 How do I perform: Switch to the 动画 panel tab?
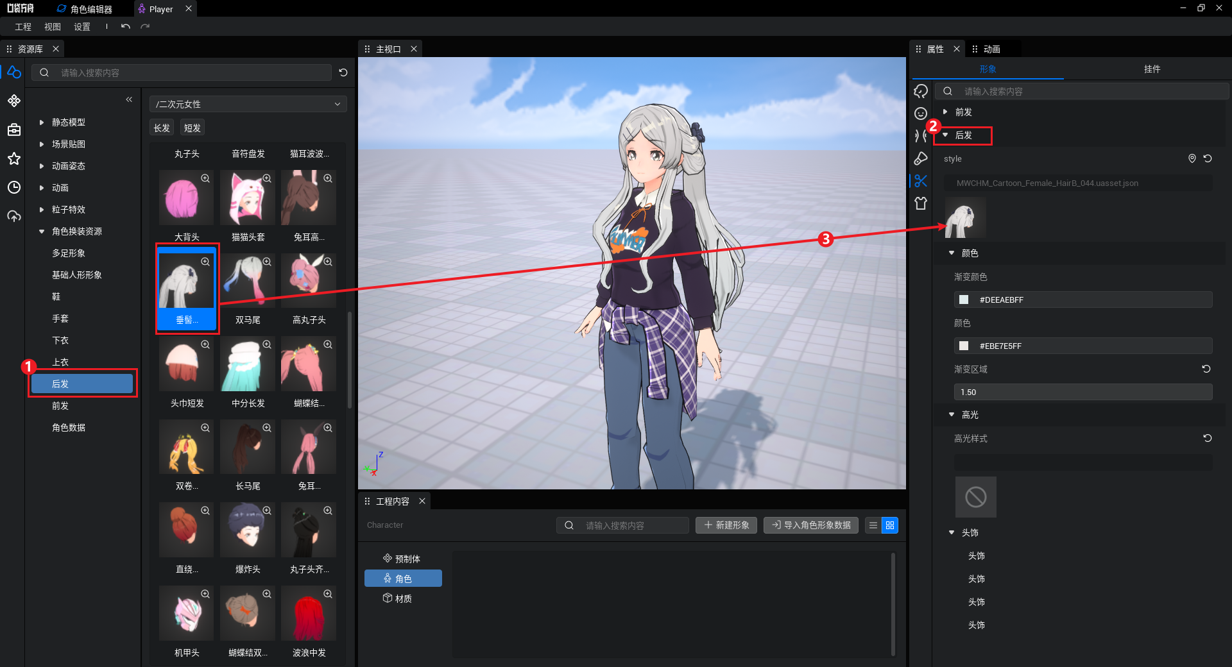[x=992, y=49]
